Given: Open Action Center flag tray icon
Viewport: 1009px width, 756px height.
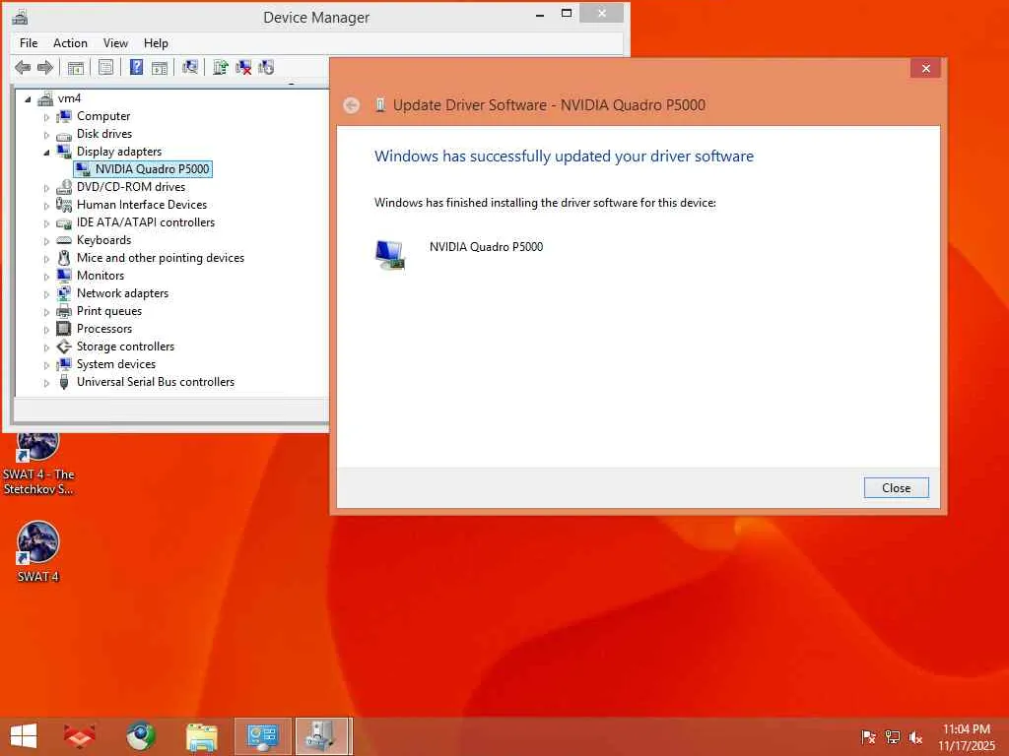Looking at the screenshot, I should click(868, 737).
